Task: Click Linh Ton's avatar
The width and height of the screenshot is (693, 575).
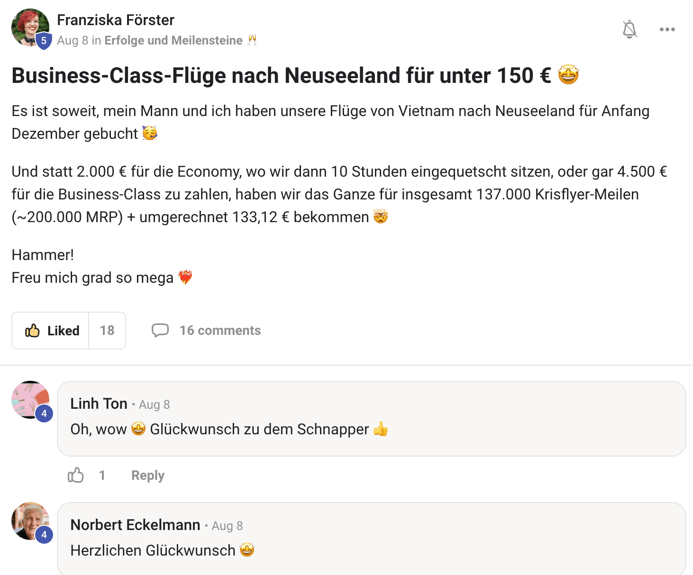Action: tap(28, 398)
